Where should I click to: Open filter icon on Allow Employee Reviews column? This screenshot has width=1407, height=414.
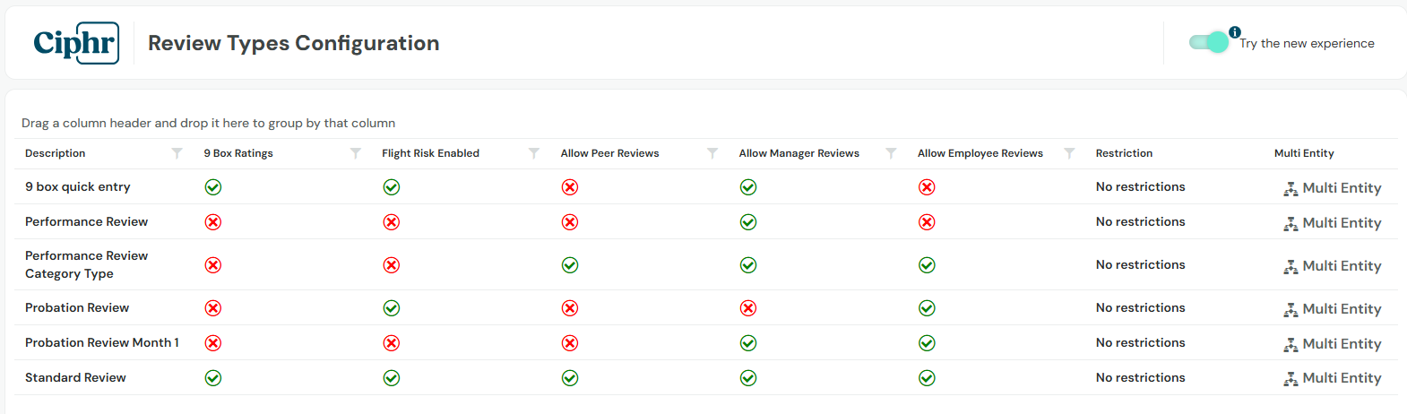(x=1069, y=153)
